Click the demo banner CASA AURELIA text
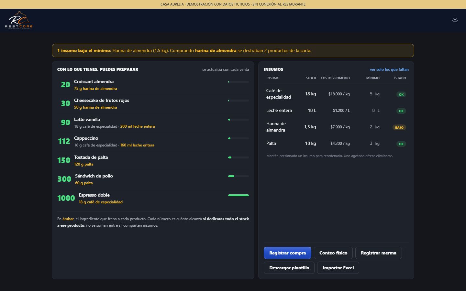 pyautogui.click(x=233, y=4)
